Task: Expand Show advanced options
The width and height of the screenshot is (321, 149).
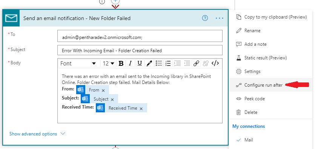Action: (37, 134)
